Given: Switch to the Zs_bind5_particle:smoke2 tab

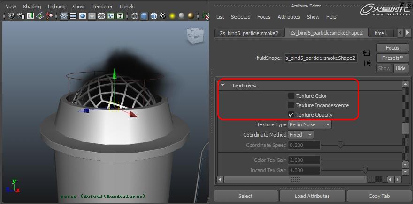Looking at the screenshot, I should [249, 33].
